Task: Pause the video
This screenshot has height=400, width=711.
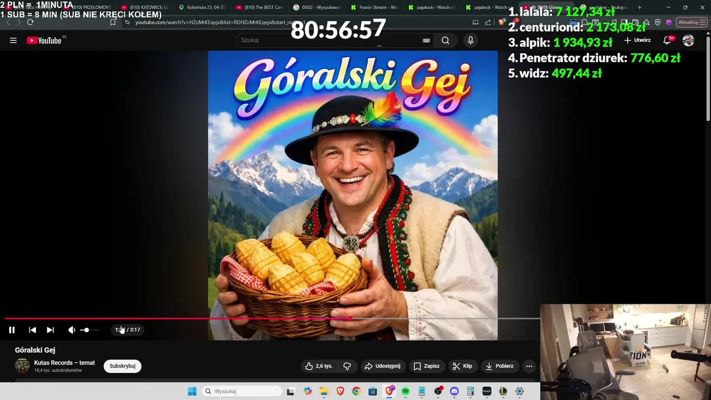Action: 12,330
